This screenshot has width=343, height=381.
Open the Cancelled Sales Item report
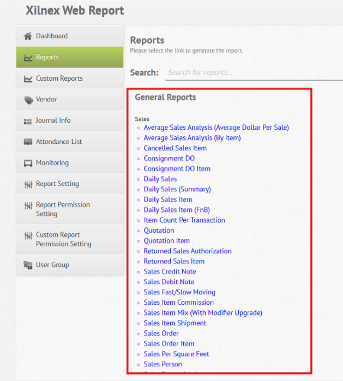pyautogui.click(x=175, y=148)
